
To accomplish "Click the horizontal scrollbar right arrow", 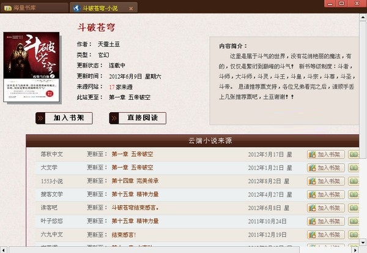I will [355, 250].
